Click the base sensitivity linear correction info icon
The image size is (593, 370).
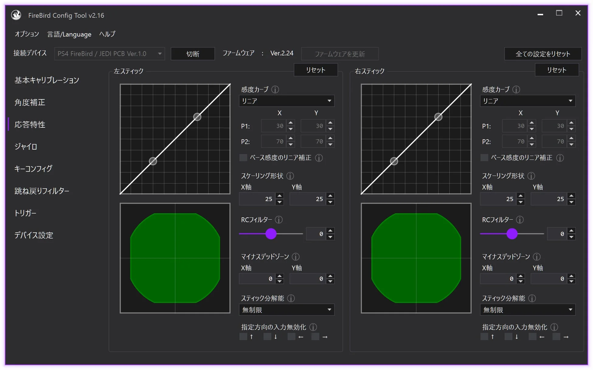pyautogui.click(x=319, y=158)
